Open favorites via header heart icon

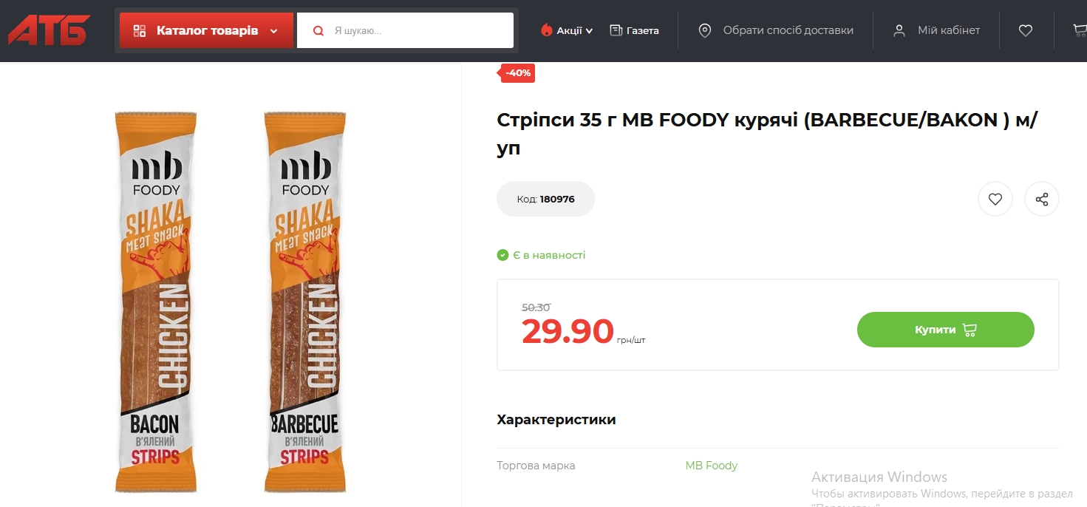coord(1025,30)
